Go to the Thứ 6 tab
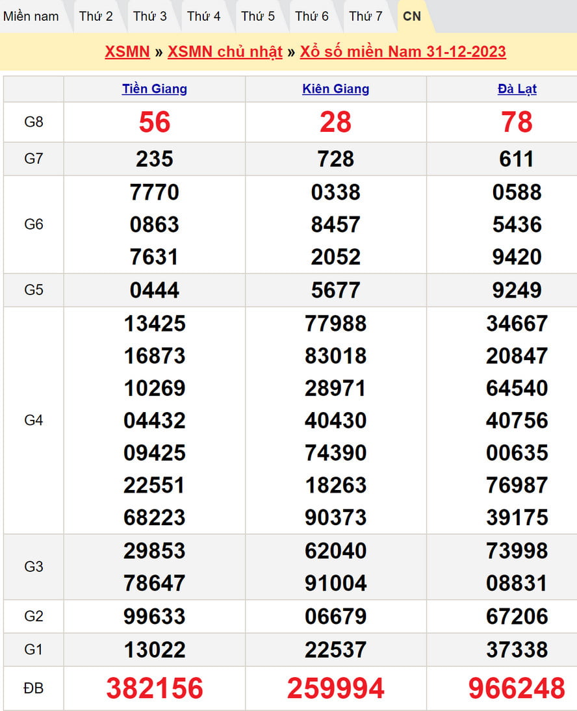This screenshot has height=711, width=577. [x=312, y=16]
